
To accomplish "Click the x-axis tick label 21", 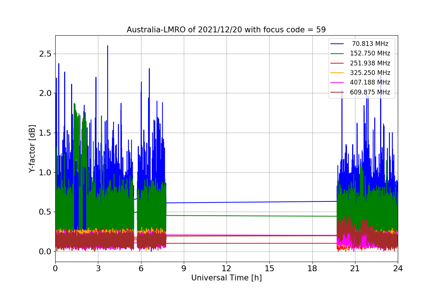I will [x=355, y=269].
